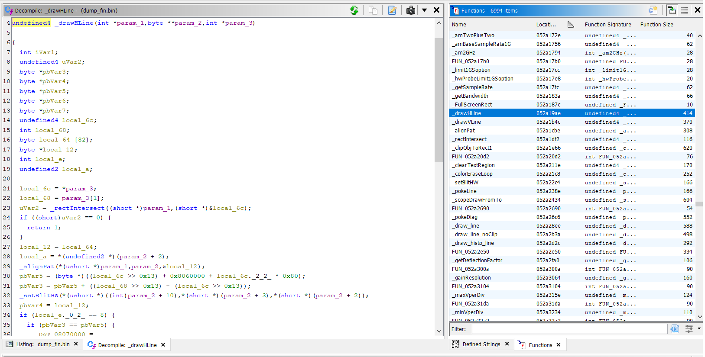The width and height of the screenshot is (705, 357).
Task: Click the sort-order indicator icon in table header
Action: coord(571,25)
